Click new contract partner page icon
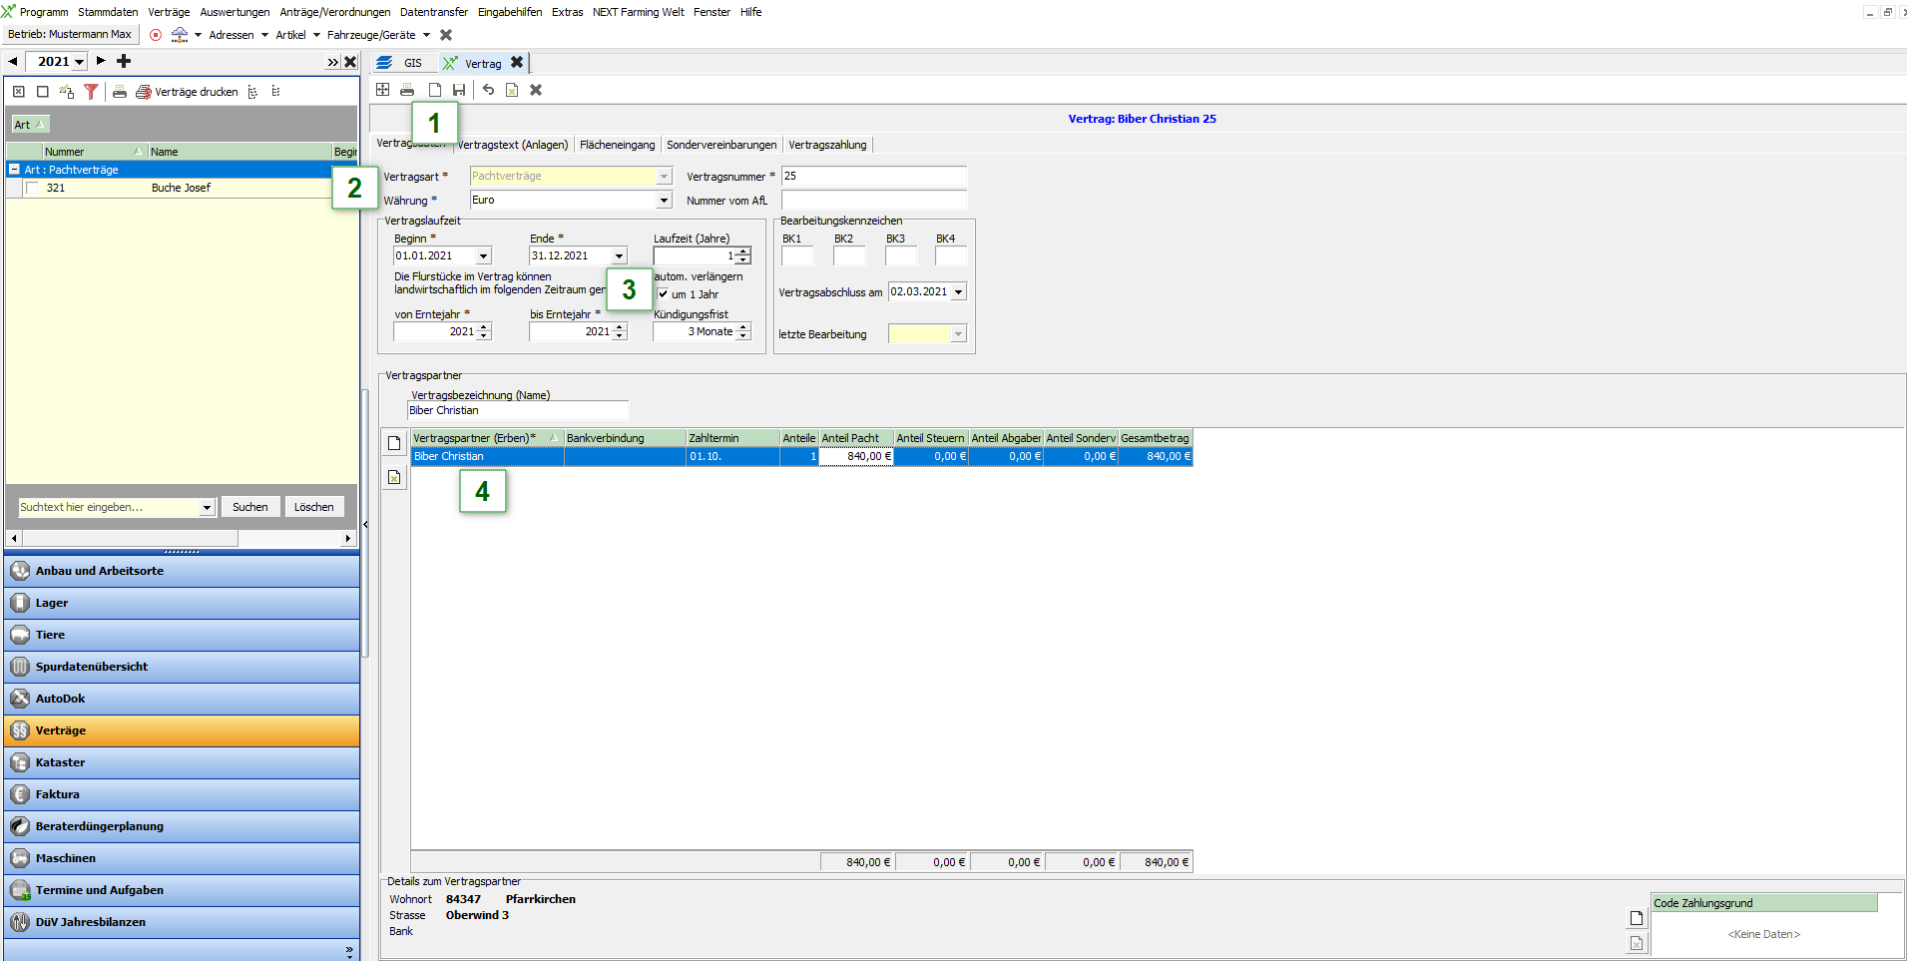 click(x=394, y=443)
